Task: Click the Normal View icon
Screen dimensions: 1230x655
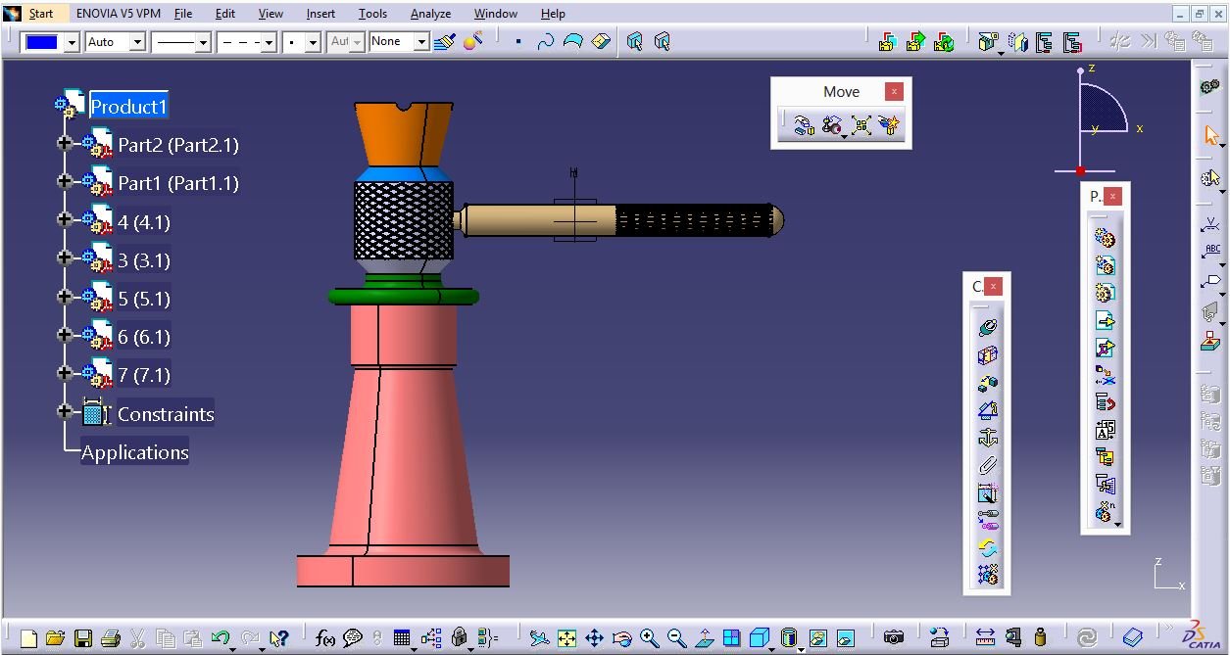Action: 704,638
